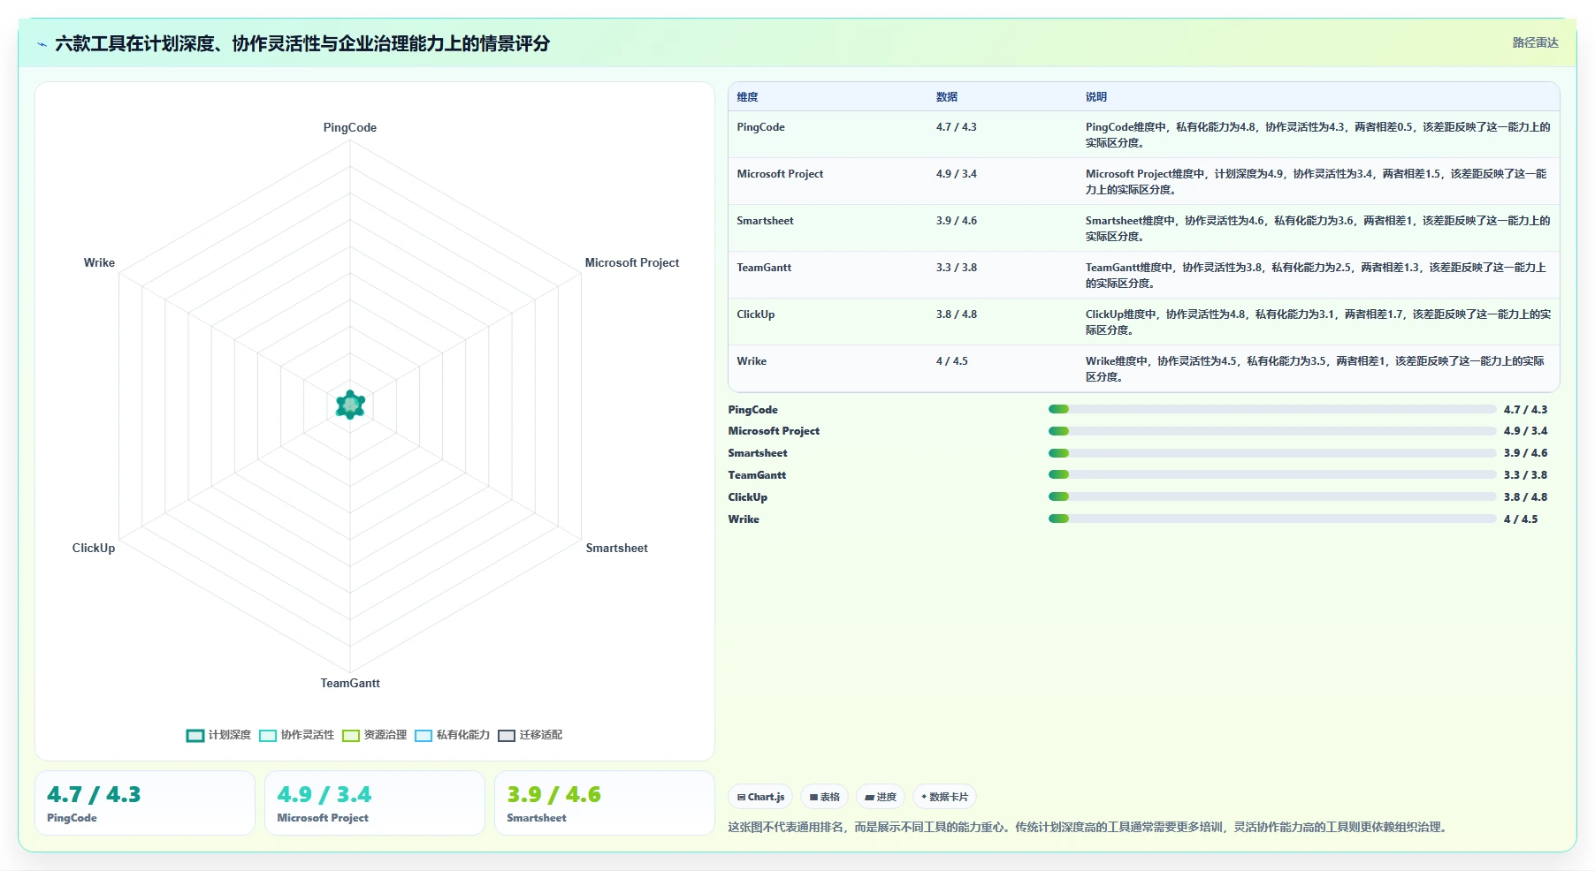Click the 说明 column header

(x=1096, y=97)
